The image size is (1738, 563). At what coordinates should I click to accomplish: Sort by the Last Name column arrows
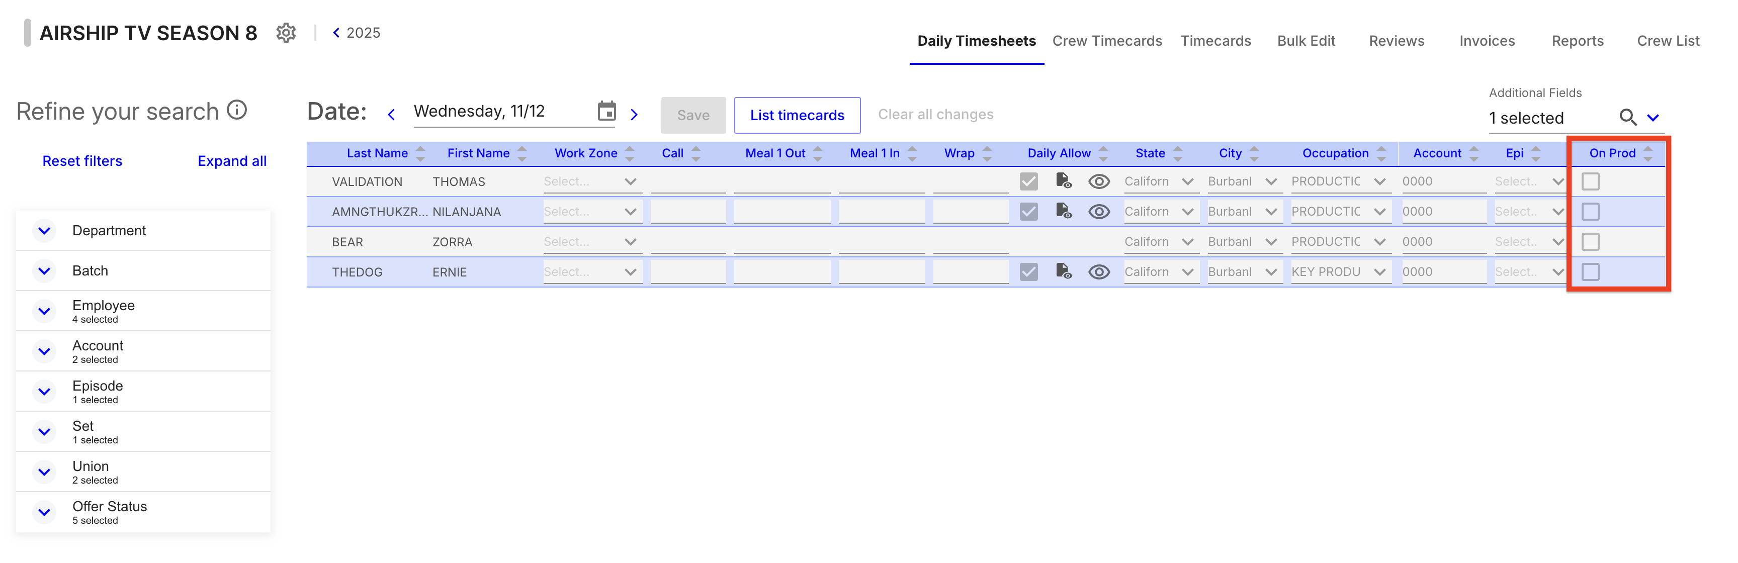(420, 154)
